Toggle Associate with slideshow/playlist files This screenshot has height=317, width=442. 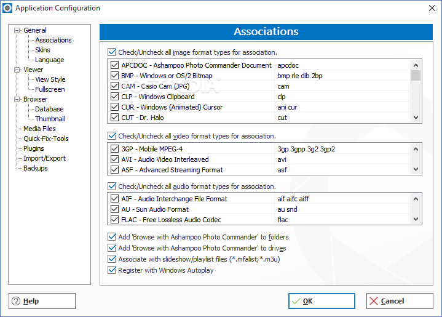pyautogui.click(x=112, y=259)
